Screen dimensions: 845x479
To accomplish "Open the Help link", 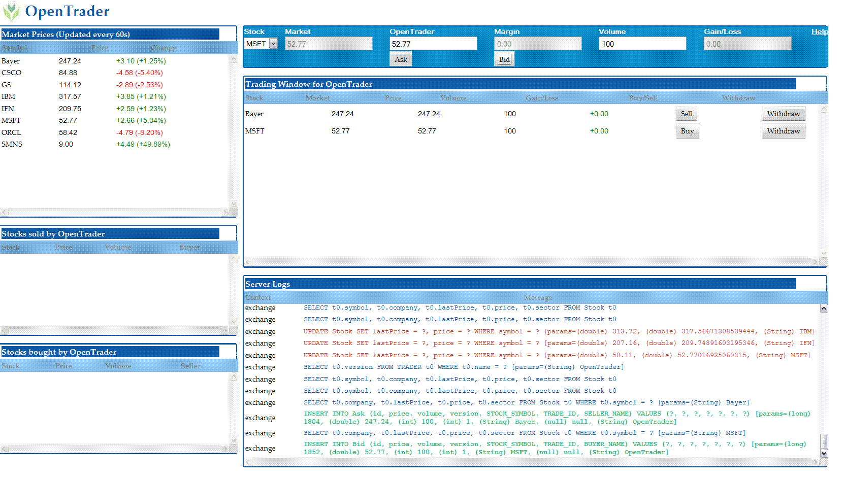I will pos(820,31).
